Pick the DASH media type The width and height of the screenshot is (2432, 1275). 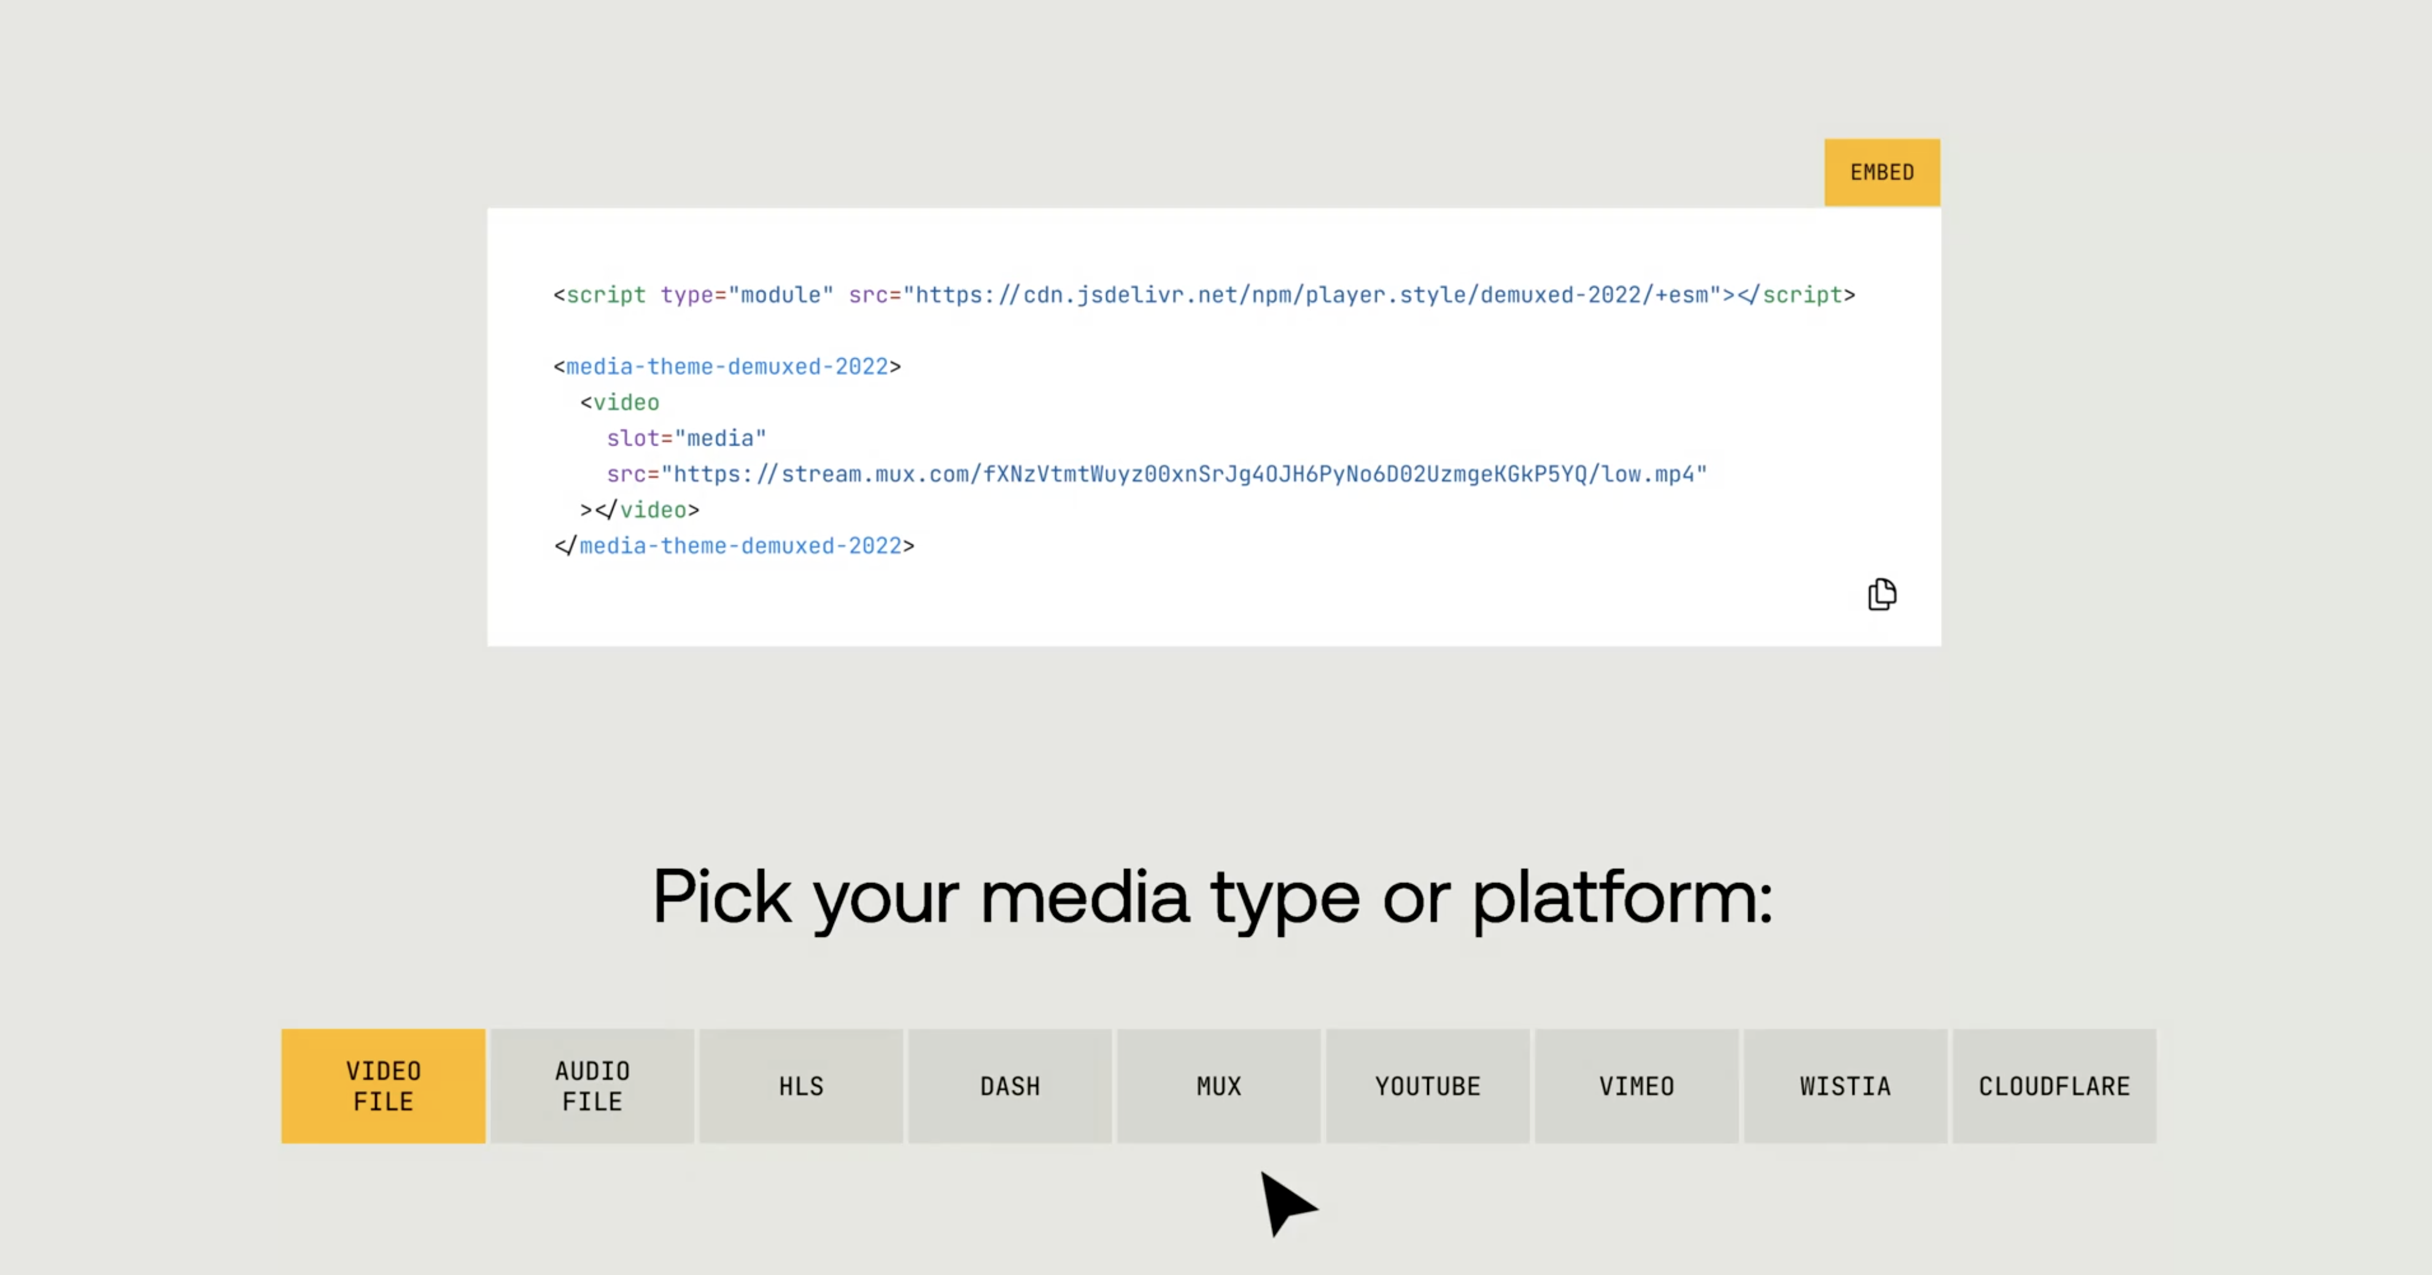coord(1009,1086)
